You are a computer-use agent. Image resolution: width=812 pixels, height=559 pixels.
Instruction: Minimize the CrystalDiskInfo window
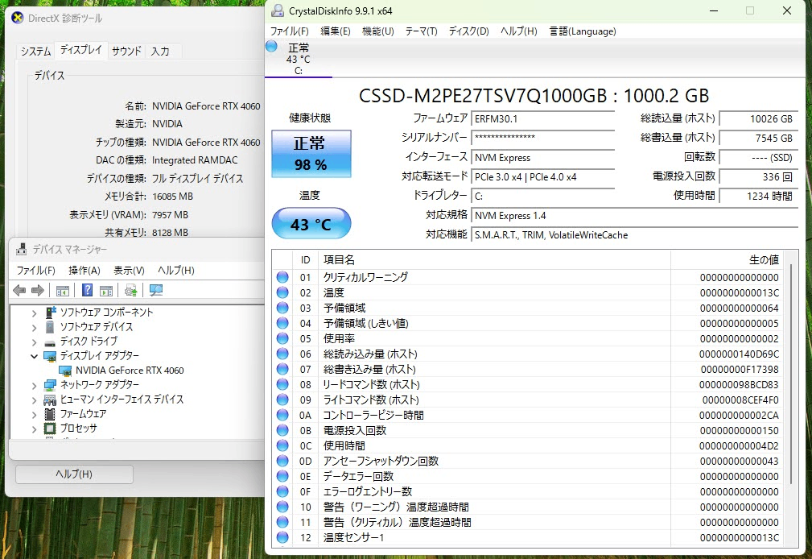[714, 11]
